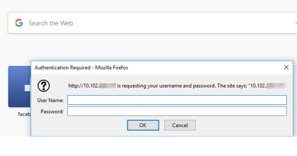Close the Authentication Required dialog with X
297x156 pixels.
pyautogui.click(x=286, y=67)
